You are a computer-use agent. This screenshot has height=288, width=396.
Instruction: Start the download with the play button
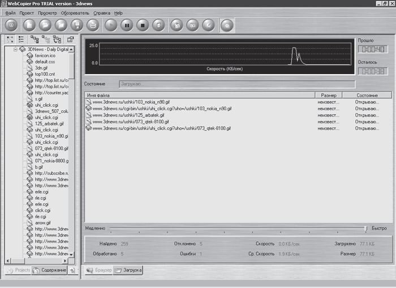pyautogui.click(x=111, y=25)
